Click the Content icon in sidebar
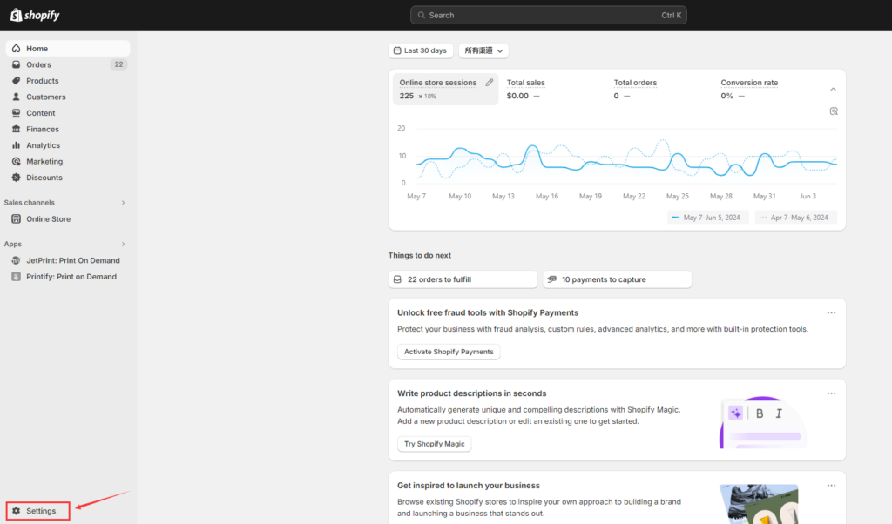This screenshot has height=524, width=892. (x=16, y=113)
